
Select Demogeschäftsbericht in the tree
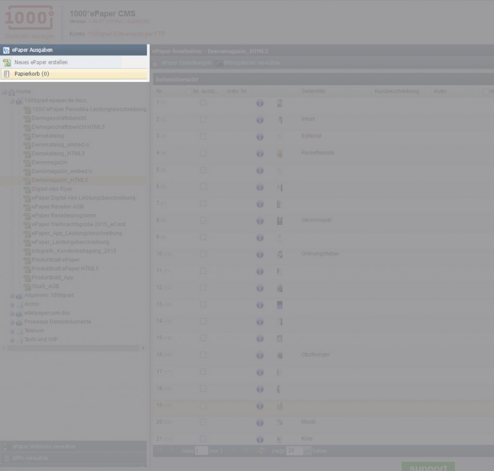point(59,118)
